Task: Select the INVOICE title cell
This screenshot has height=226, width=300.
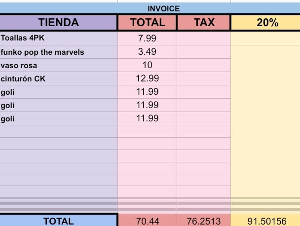Action: (x=164, y=8)
